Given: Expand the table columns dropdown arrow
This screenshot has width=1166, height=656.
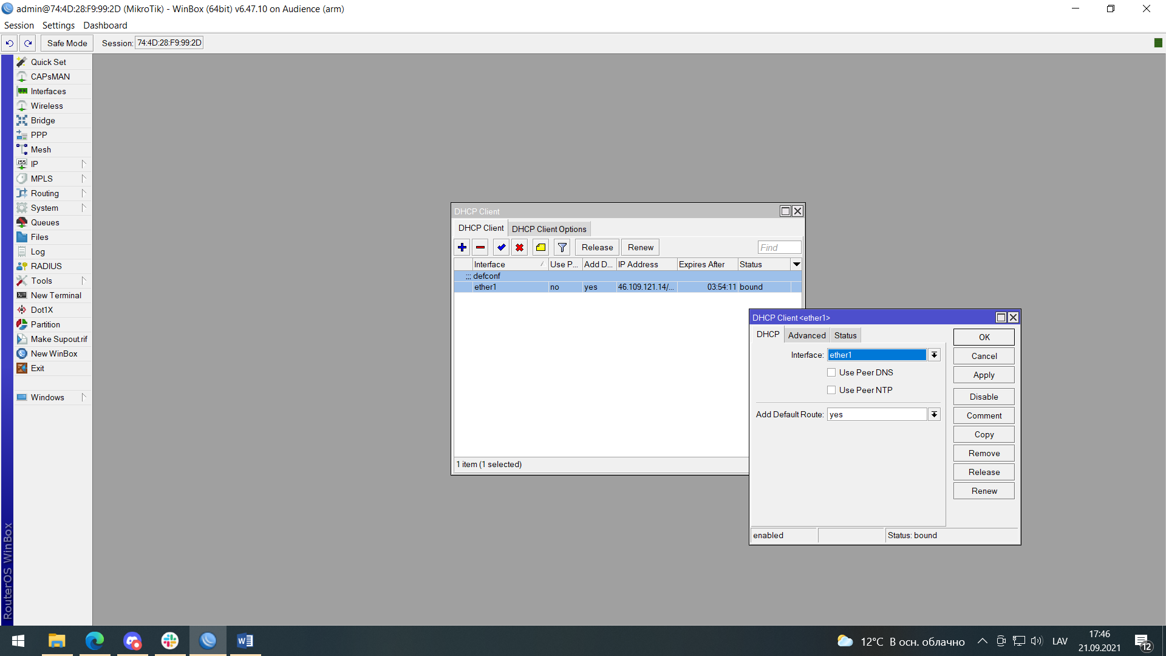Looking at the screenshot, I should (796, 264).
